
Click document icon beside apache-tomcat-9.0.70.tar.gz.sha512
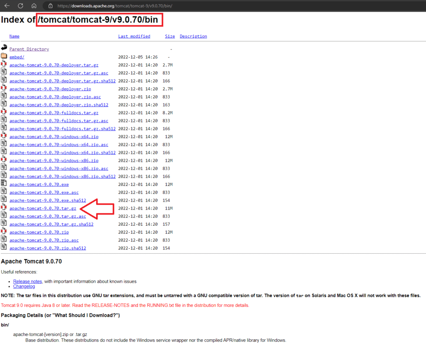coord(4,223)
